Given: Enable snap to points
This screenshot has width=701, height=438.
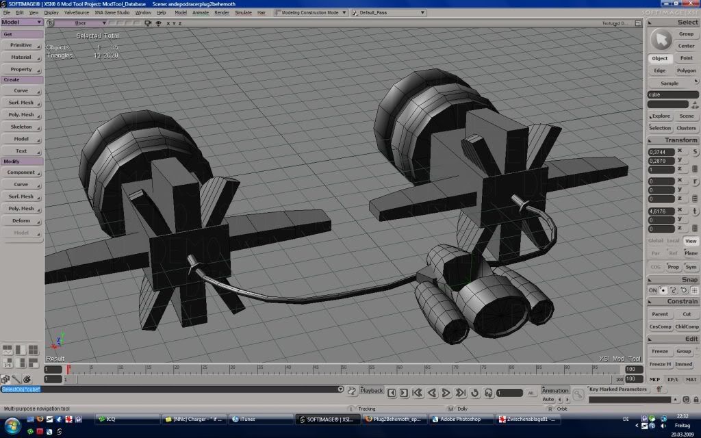Looking at the screenshot, I should pyautogui.click(x=663, y=290).
